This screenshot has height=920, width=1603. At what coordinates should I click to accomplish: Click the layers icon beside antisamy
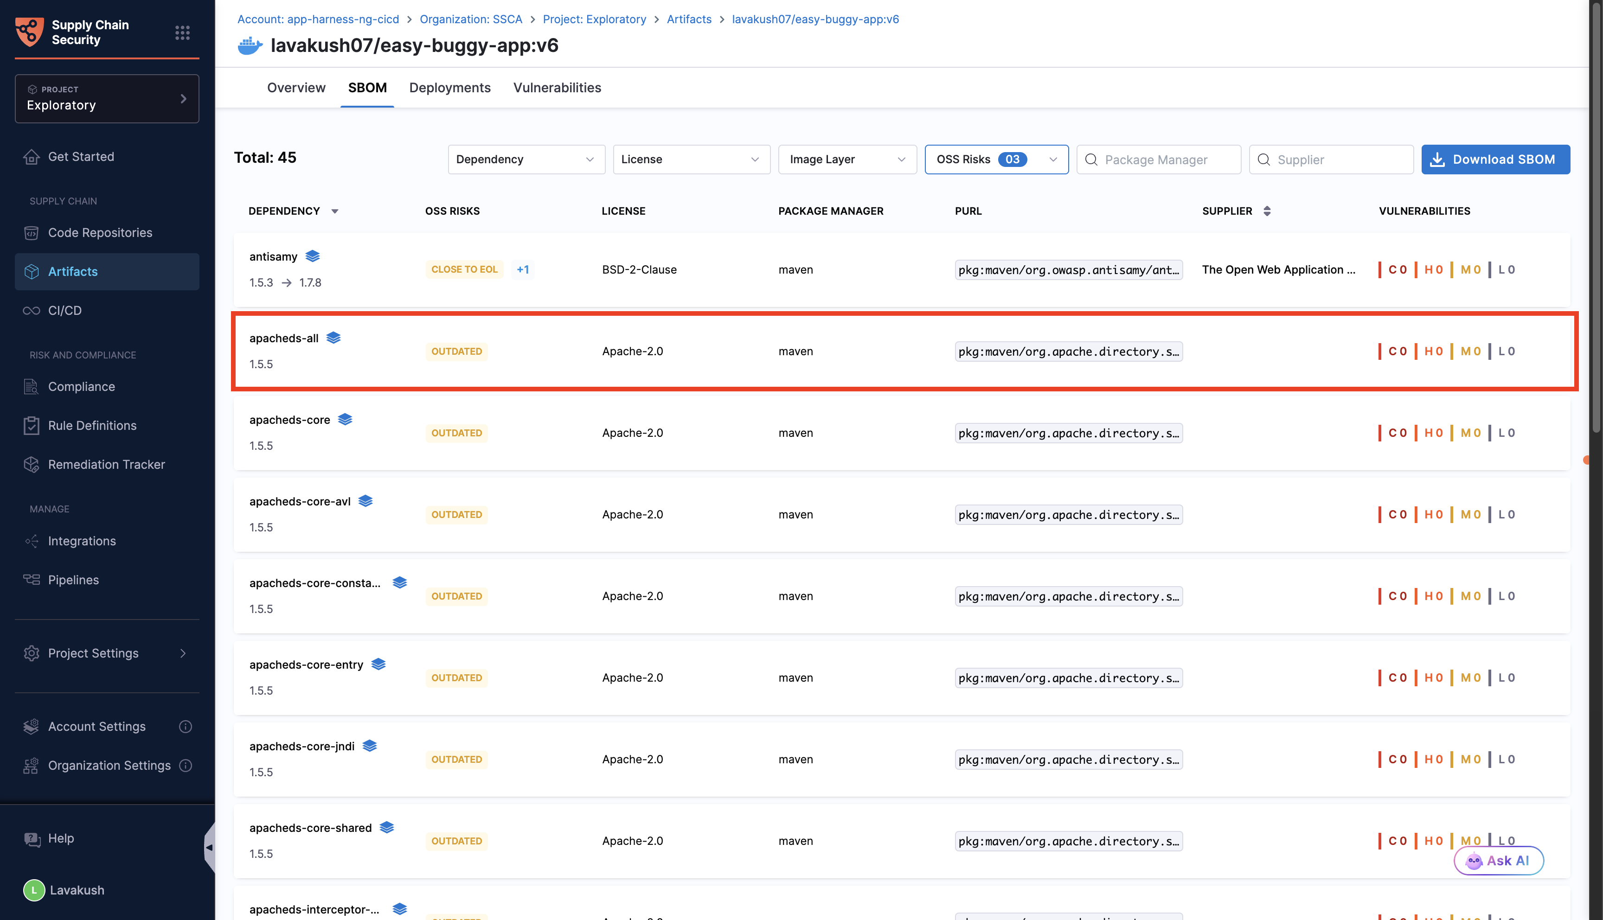312,256
